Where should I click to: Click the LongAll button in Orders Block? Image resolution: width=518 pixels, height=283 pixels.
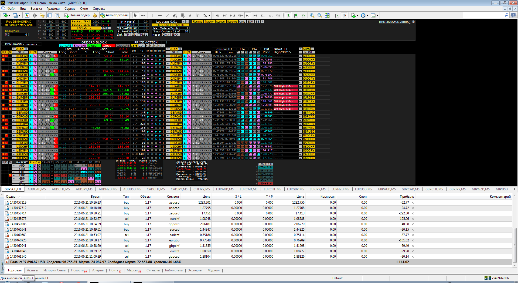click(x=66, y=46)
